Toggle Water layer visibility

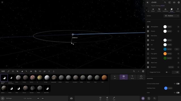148,49
